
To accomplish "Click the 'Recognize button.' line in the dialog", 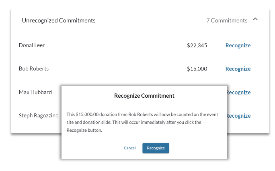I will (84, 130).
